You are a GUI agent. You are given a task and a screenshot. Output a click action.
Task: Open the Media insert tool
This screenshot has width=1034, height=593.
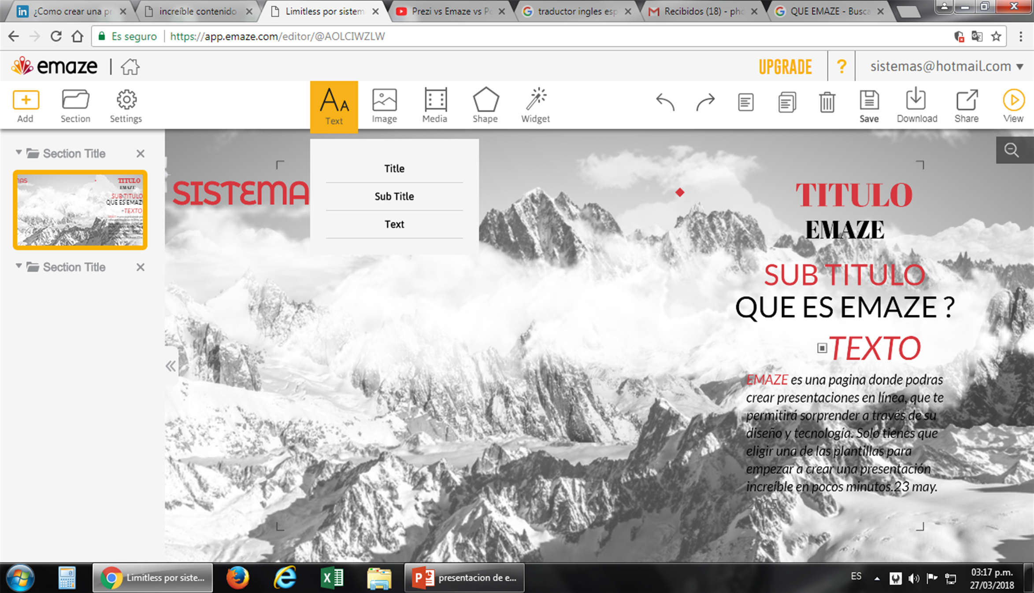(x=435, y=106)
